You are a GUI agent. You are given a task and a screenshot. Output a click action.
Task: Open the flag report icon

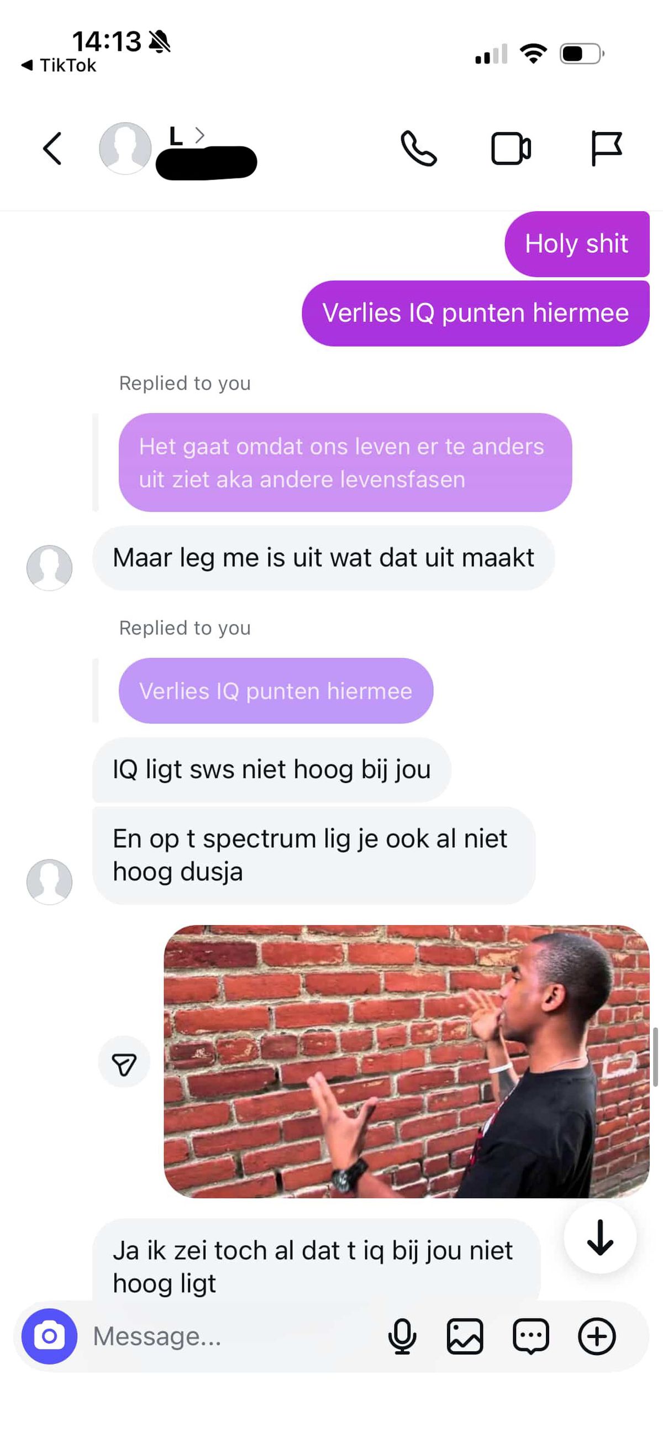point(606,149)
